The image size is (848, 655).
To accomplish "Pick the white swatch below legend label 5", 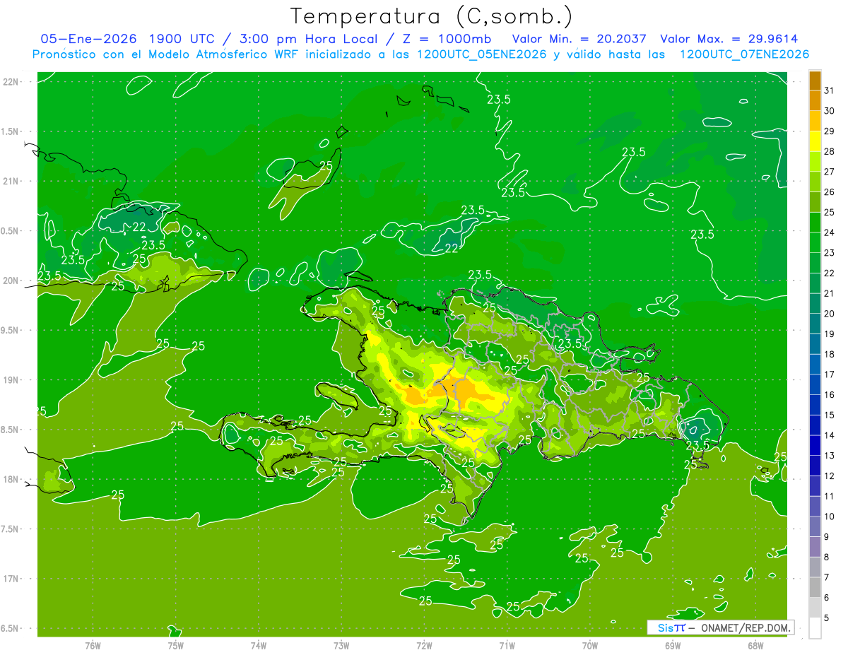I will click(815, 628).
